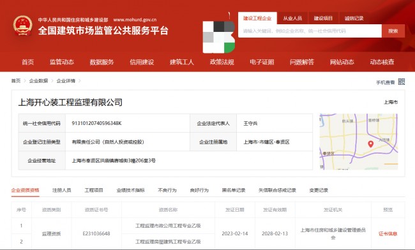415x250 pixels.
Task: Click the 监理资质 category cell
Action: pyautogui.click(x=51, y=233)
